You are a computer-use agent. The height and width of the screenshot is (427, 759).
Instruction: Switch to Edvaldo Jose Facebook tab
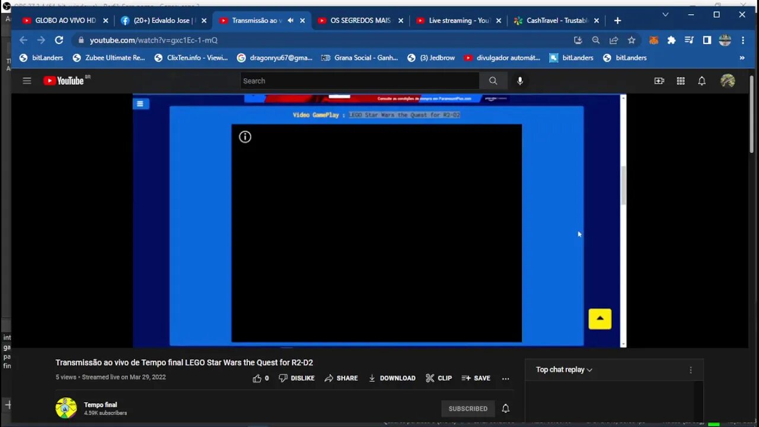[x=164, y=20]
